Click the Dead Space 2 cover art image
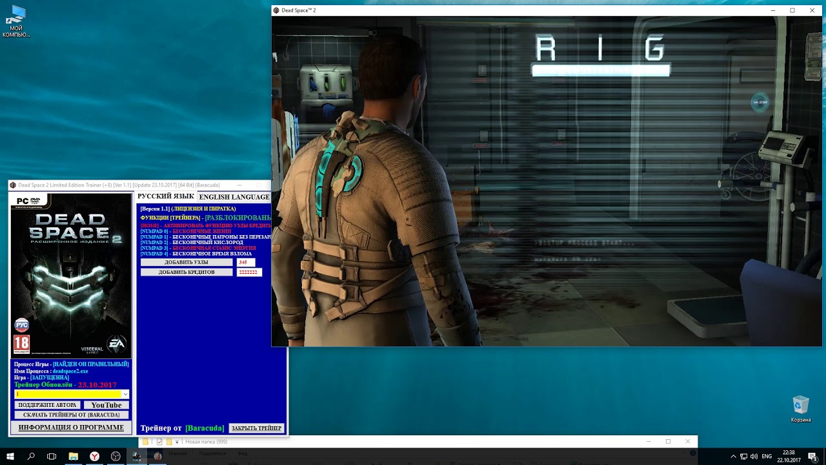Screen dimensions: 826x465 (71, 276)
